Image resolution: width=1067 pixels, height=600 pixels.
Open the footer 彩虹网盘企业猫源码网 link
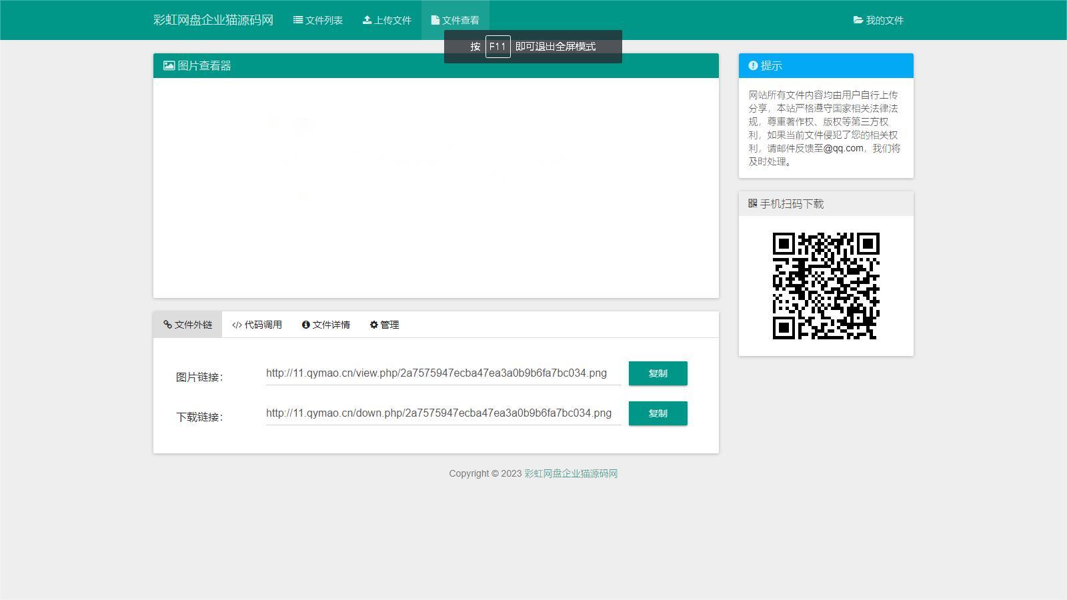(x=570, y=473)
